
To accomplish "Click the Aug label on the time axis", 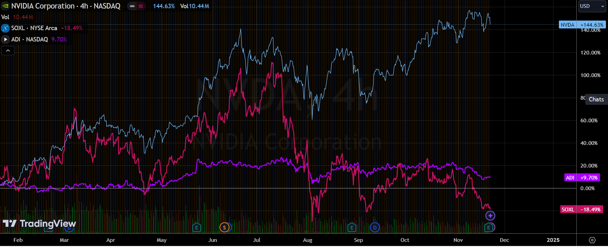I will (307, 240).
